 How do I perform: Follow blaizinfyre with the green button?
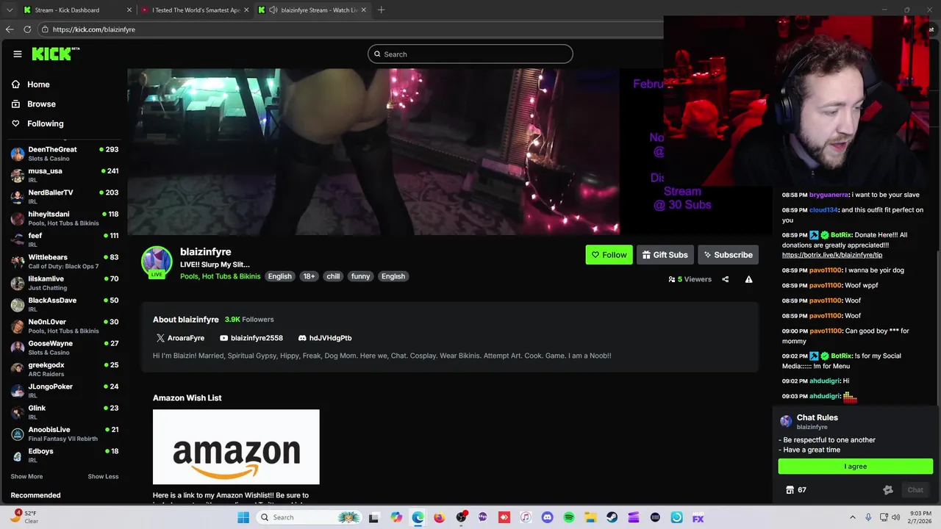click(609, 255)
